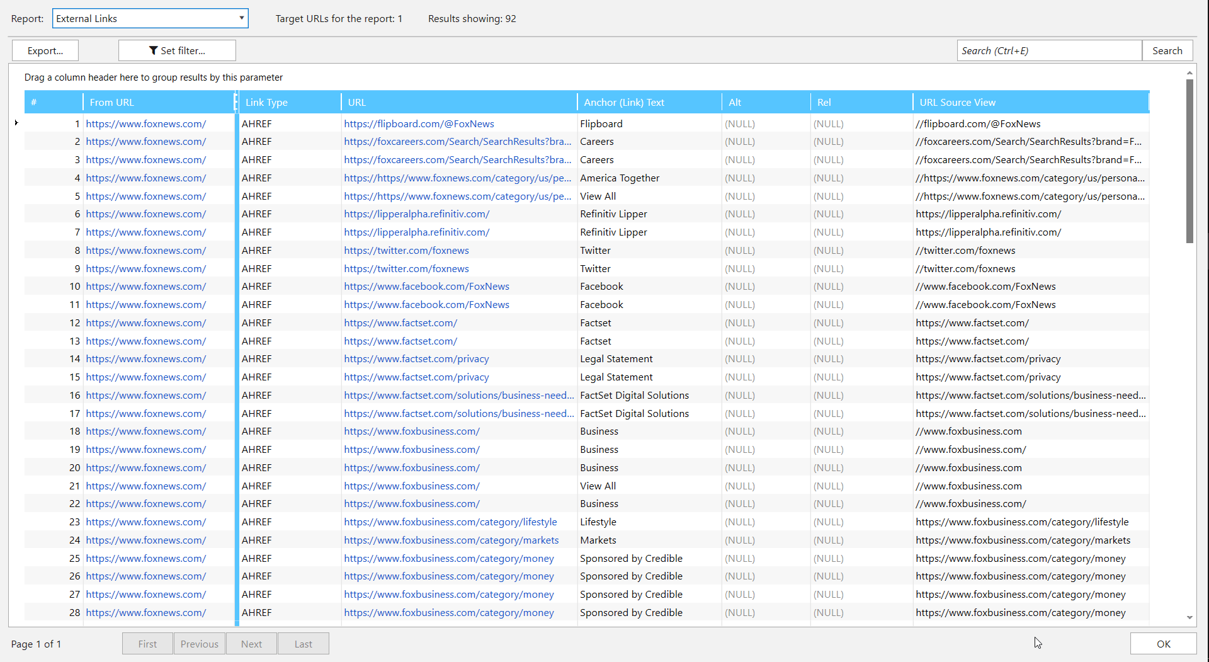Click the 'Page 1 of 1' label
Screen dimensions: 1209x662
click(x=36, y=644)
